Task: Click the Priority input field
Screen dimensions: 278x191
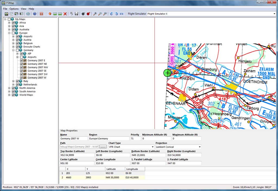Action: 135,139
